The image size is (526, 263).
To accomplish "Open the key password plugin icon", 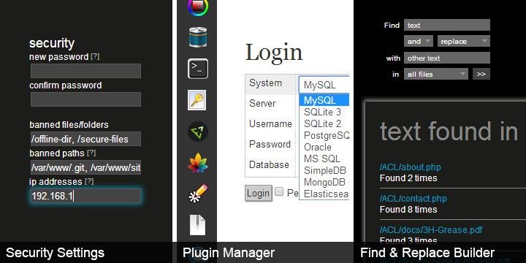I will [x=197, y=100].
